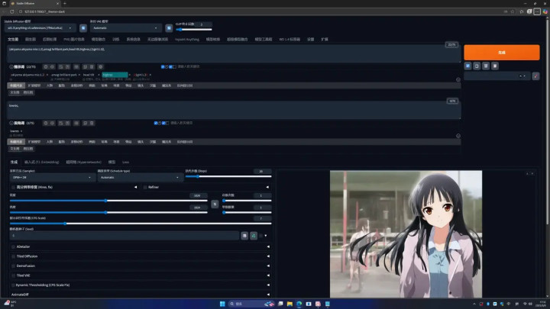Expand the Hires. fix section
This screenshot has height=309, width=550.
click(x=136, y=187)
